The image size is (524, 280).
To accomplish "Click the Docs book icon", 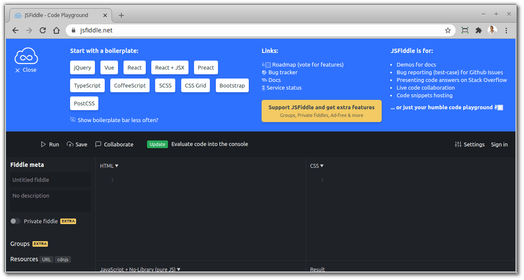I will coord(265,80).
